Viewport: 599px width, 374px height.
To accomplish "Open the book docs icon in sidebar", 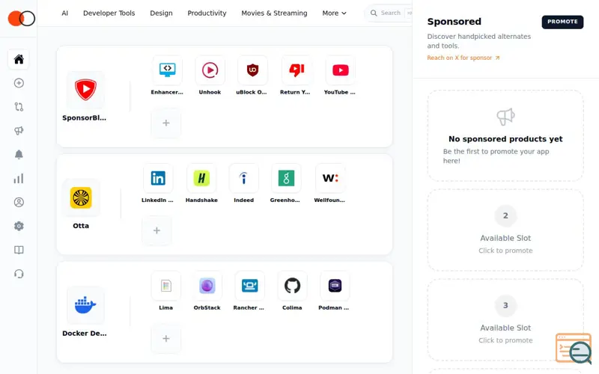I will click(x=19, y=250).
